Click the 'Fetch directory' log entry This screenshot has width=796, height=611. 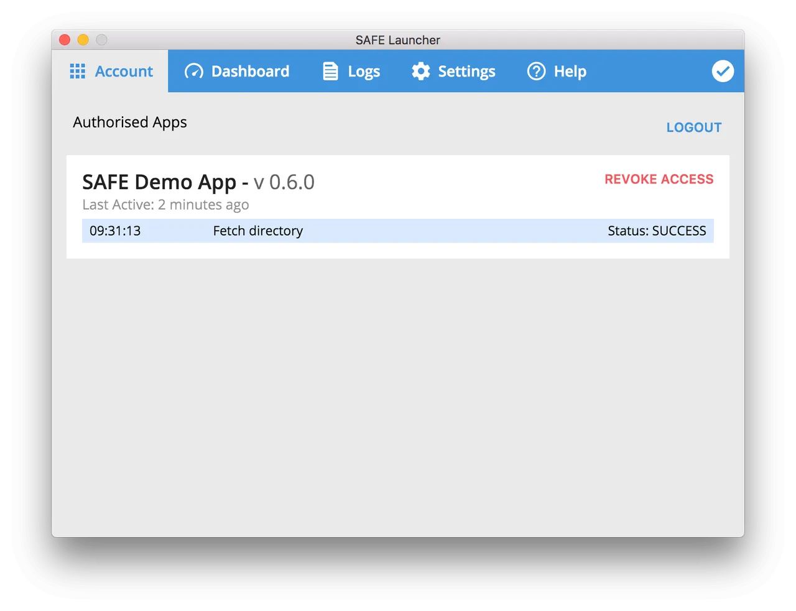click(x=258, y=231)
